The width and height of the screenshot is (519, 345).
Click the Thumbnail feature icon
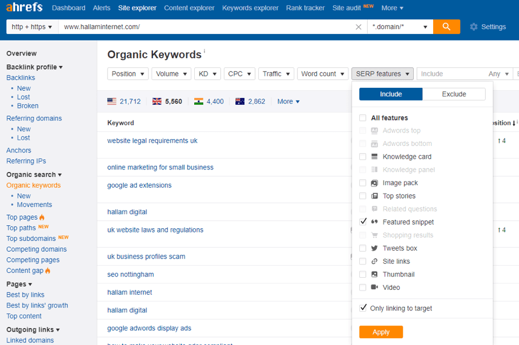pos(374,274)
